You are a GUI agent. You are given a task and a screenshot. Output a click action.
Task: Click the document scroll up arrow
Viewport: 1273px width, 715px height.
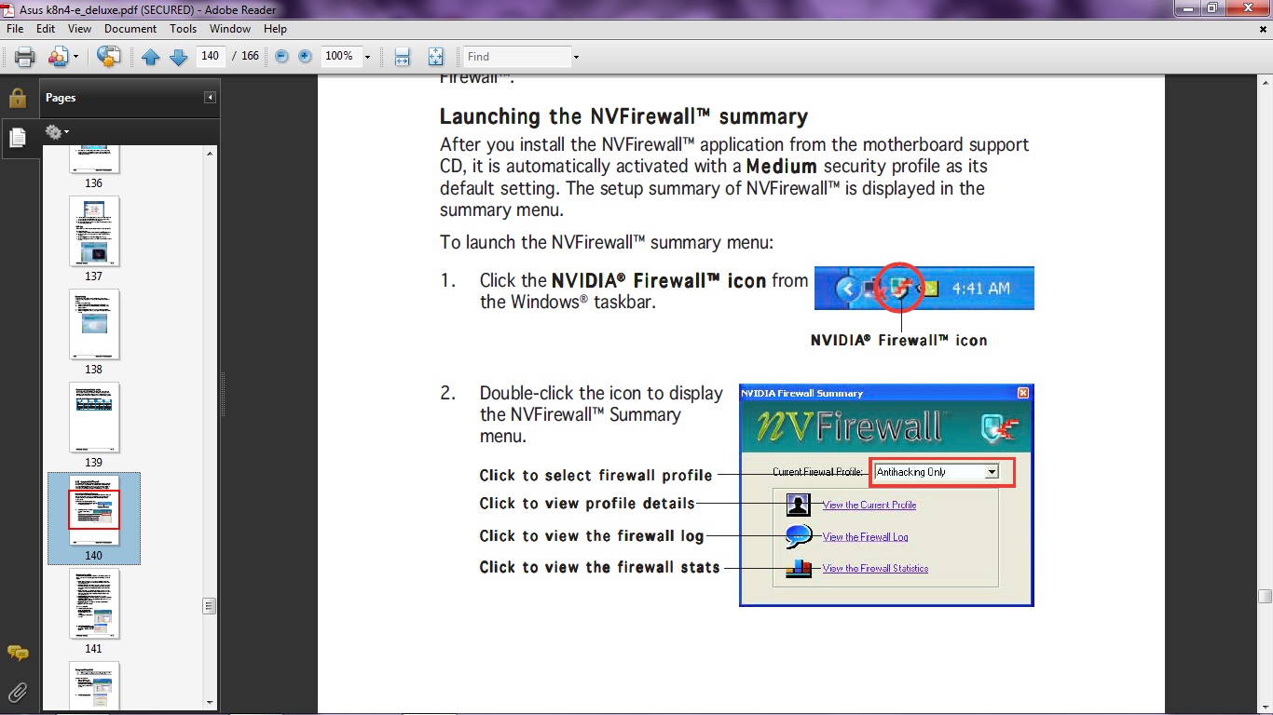(x=1265, y=82)
